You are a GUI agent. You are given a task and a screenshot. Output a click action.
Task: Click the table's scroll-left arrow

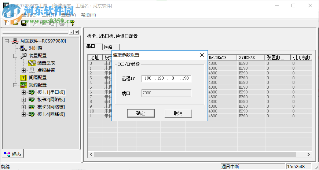pyautogui.click(x=91, y=154)
